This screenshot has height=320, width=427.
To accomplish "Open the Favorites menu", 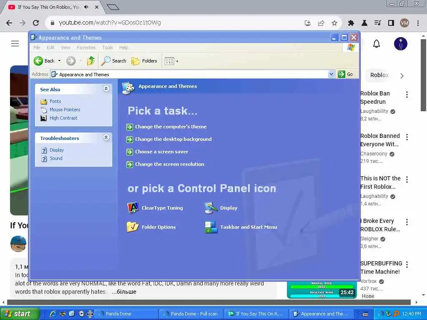I will tap(86, 47).
